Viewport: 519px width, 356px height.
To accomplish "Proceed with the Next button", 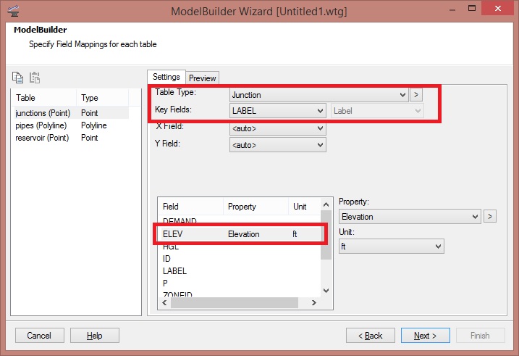I will tap(426, 336).
